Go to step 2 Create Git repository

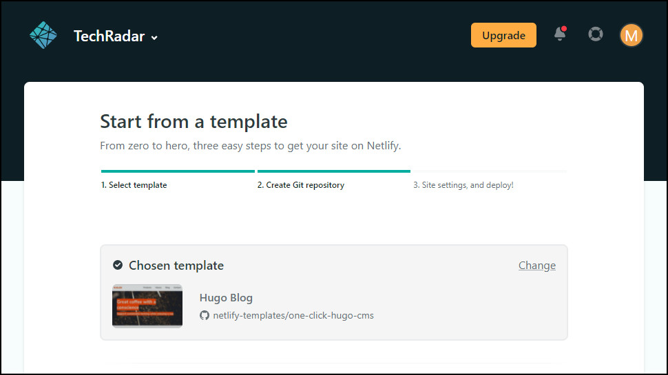coord(301,185)
